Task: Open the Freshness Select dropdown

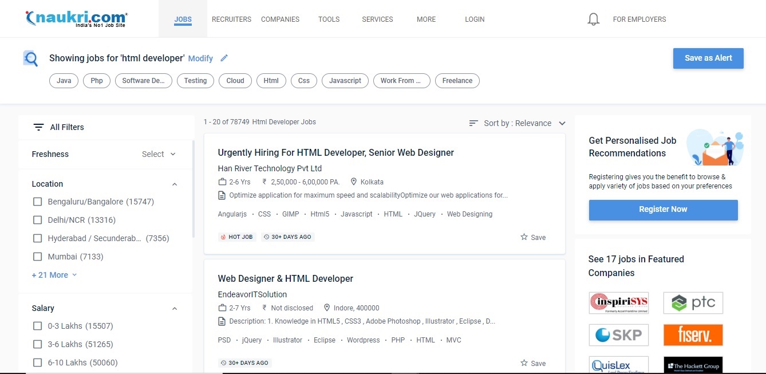Action: 159,154
